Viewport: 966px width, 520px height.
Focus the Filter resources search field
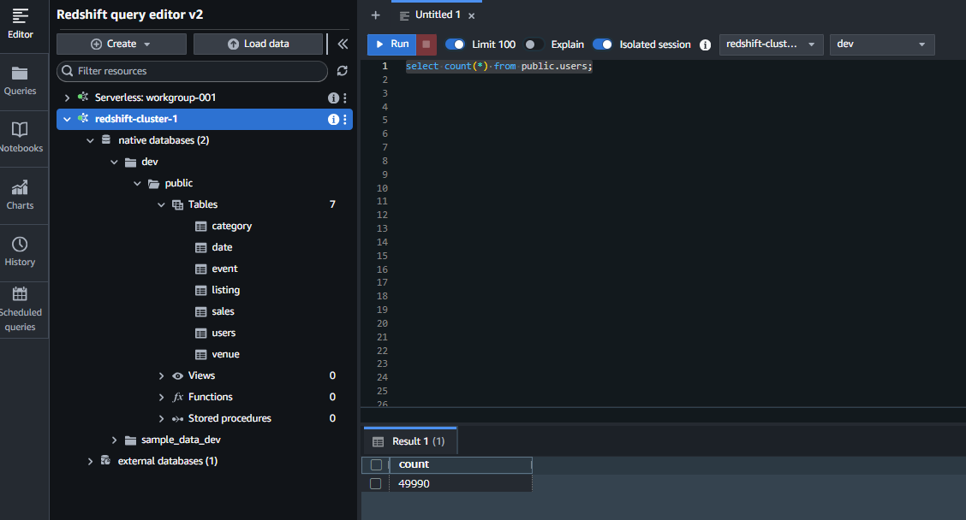click(x=192, y=71)
